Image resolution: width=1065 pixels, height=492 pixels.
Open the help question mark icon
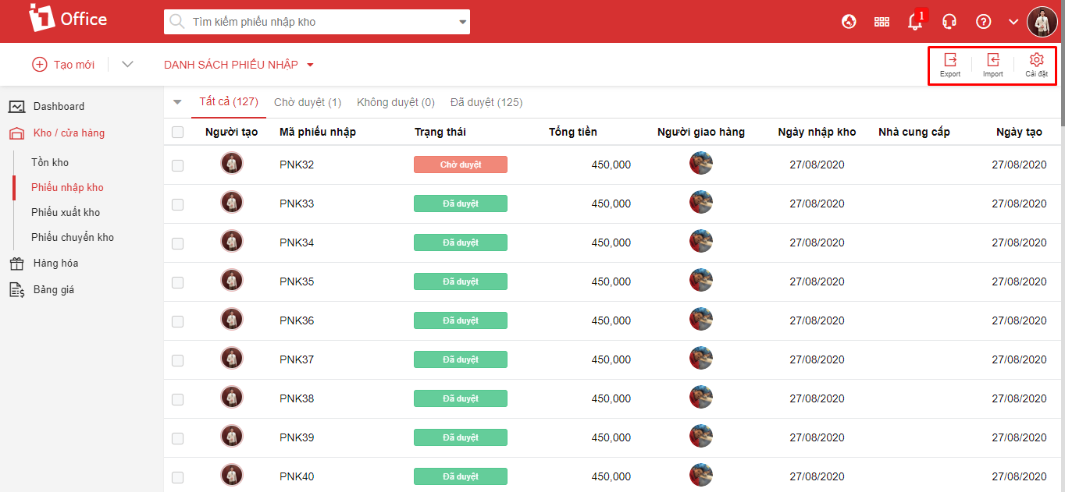point(984,22)
